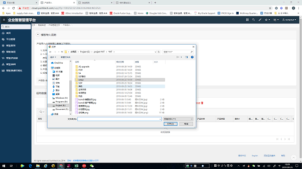Open the McKinsey Quarterly bookmark

pyautogui.click(x=247, y=13)
